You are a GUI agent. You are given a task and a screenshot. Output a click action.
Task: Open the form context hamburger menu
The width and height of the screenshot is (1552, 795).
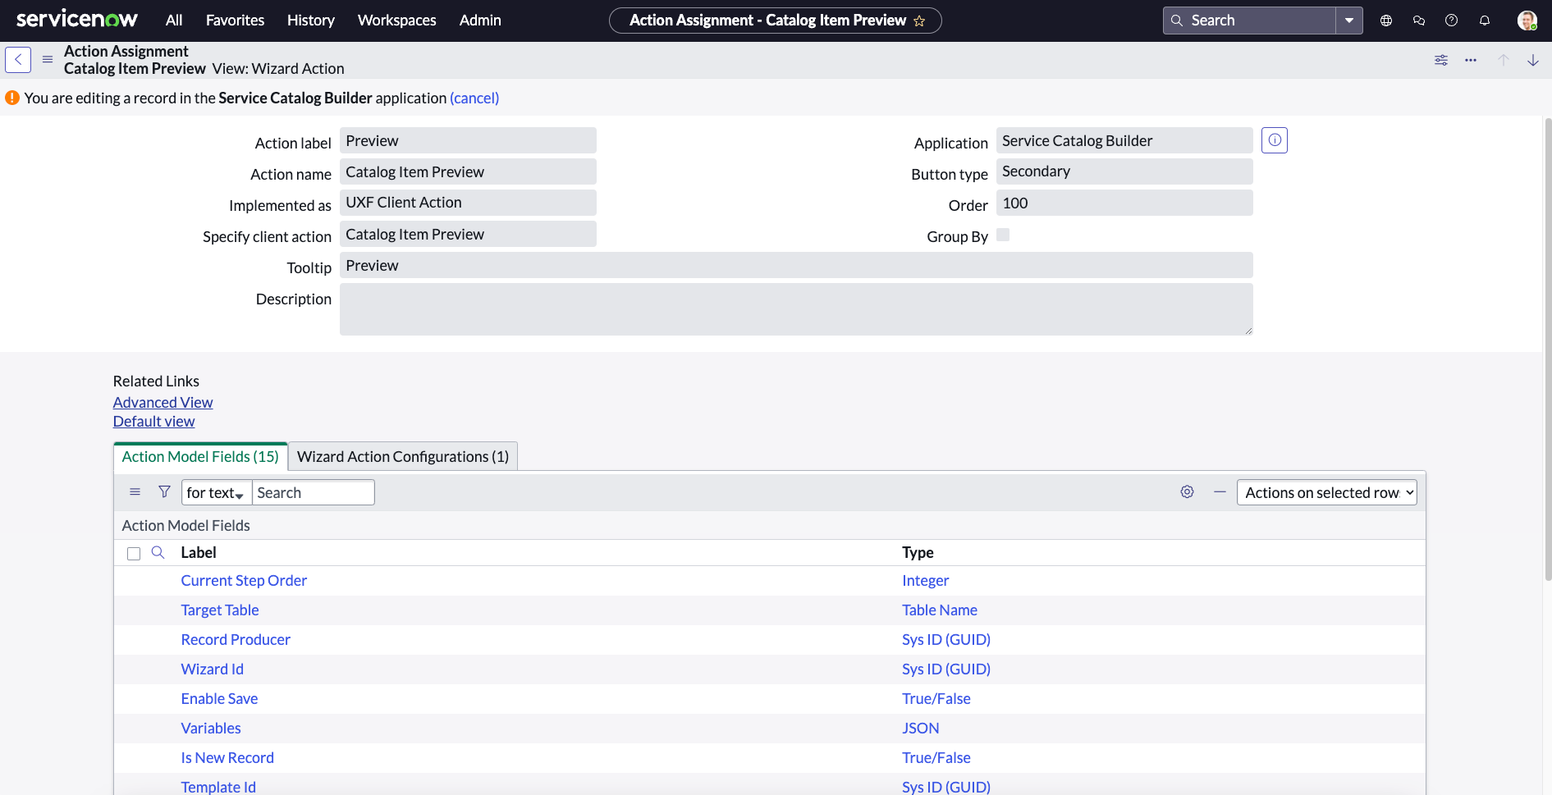coord(48,60)
